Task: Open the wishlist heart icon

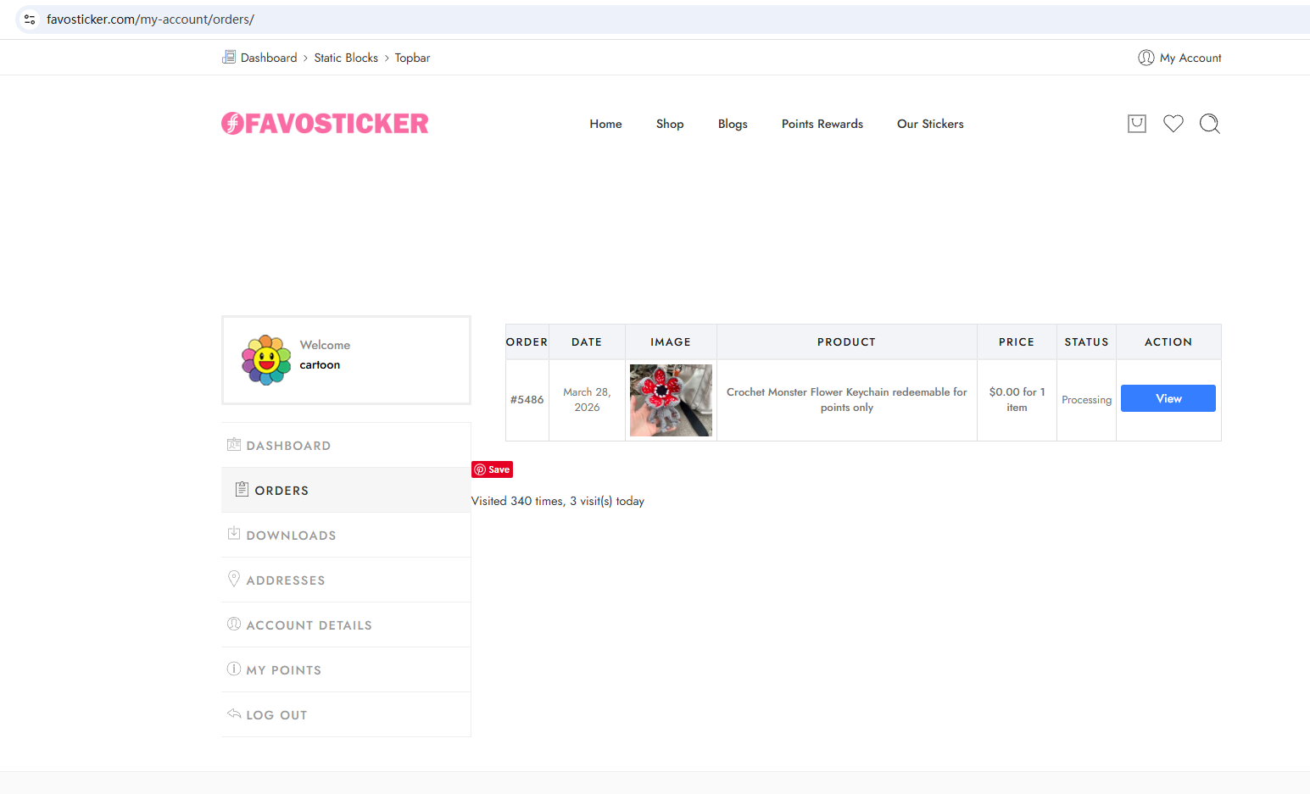Action: point(1173,124)
